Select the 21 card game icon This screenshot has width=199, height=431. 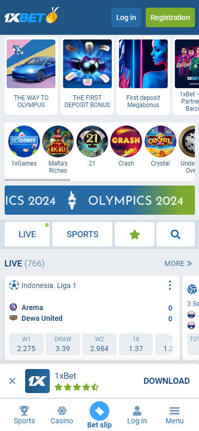(x=92, y=141)
